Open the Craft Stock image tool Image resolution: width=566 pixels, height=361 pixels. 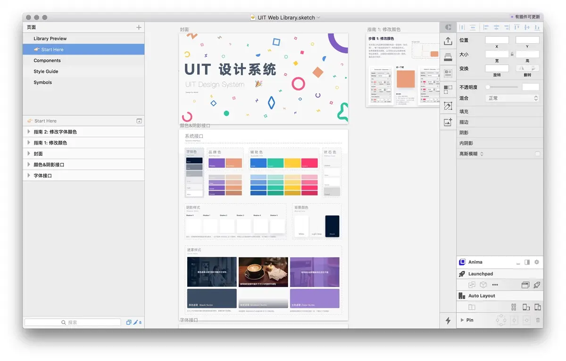tap(448, 122)
